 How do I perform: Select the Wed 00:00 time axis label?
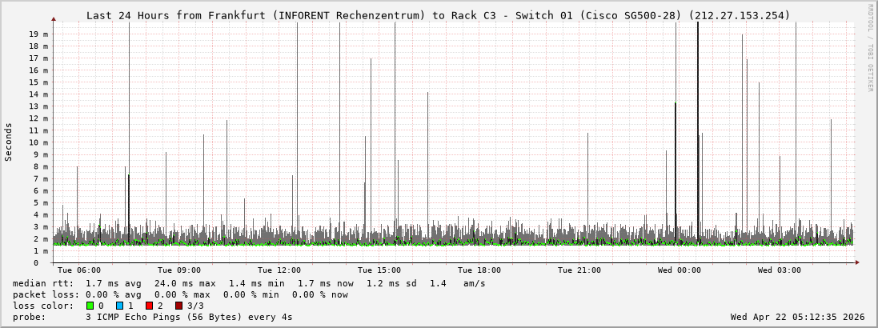(680, 270)
